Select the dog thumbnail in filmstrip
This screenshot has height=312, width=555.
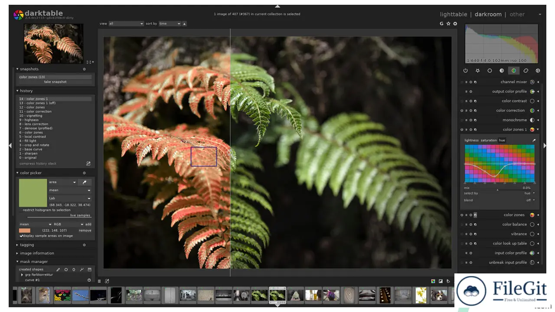click(439, 296)
